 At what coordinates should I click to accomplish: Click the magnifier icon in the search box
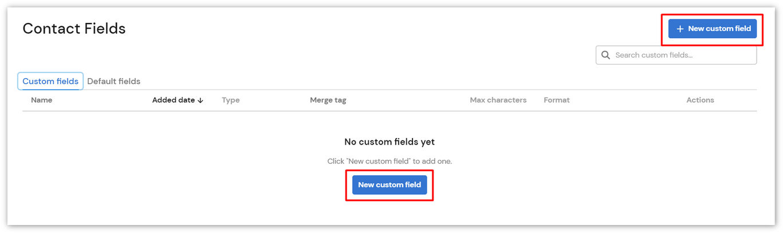[605, 55]
